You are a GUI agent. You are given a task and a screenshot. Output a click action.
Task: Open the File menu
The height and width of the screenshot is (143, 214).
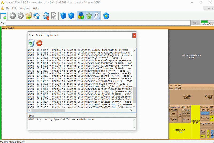[7, 8]
